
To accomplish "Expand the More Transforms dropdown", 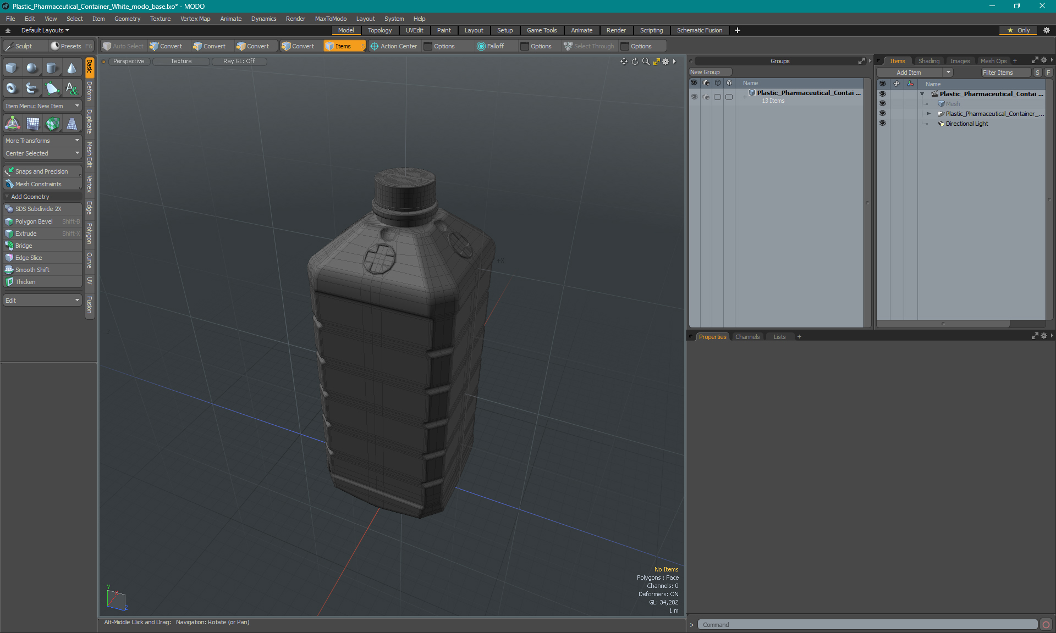I will coord(42,141).
